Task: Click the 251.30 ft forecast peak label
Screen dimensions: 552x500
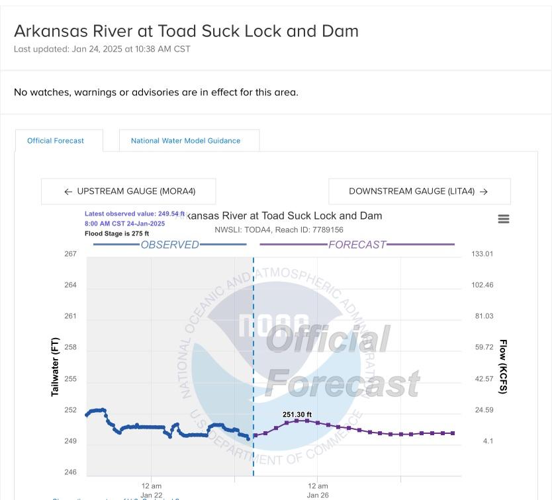Action: (297, 415)
